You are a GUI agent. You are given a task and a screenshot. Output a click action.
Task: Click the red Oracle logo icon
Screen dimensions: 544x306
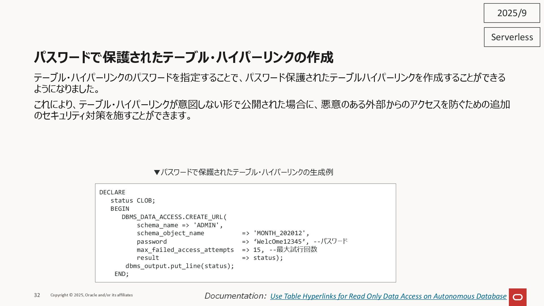click(x=517, y=297)
